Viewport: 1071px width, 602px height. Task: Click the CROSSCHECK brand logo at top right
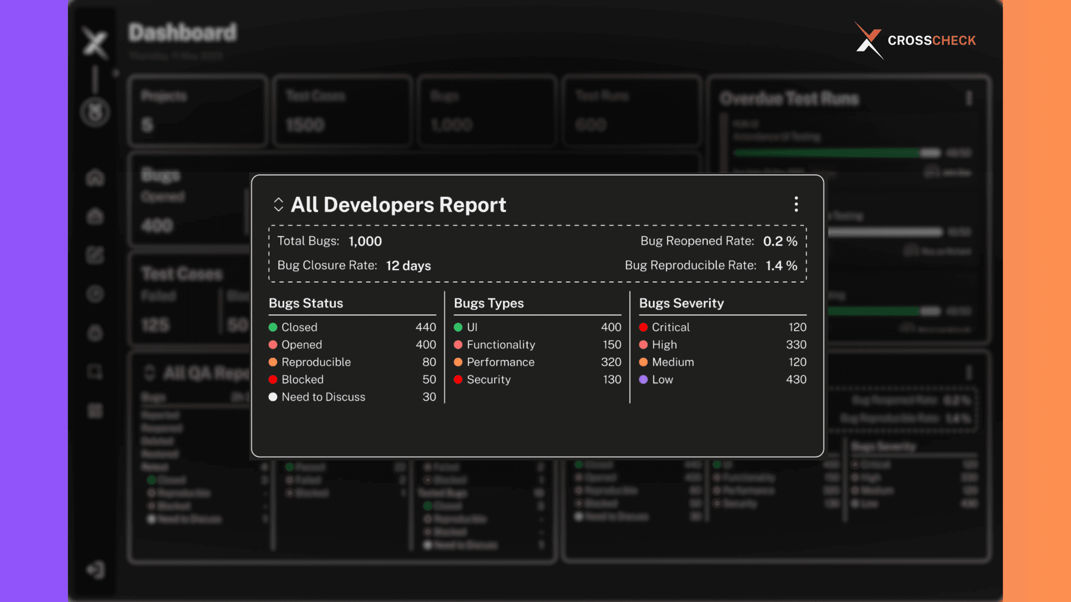click(x=915, y=41)
